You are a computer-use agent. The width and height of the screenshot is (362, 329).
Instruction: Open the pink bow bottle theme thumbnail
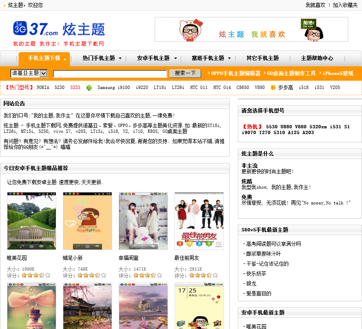click(x=31, y=306)
